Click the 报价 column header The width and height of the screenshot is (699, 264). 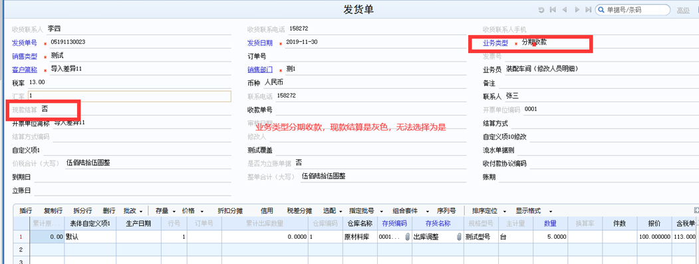pyautogui.click(x=654, y=224)
